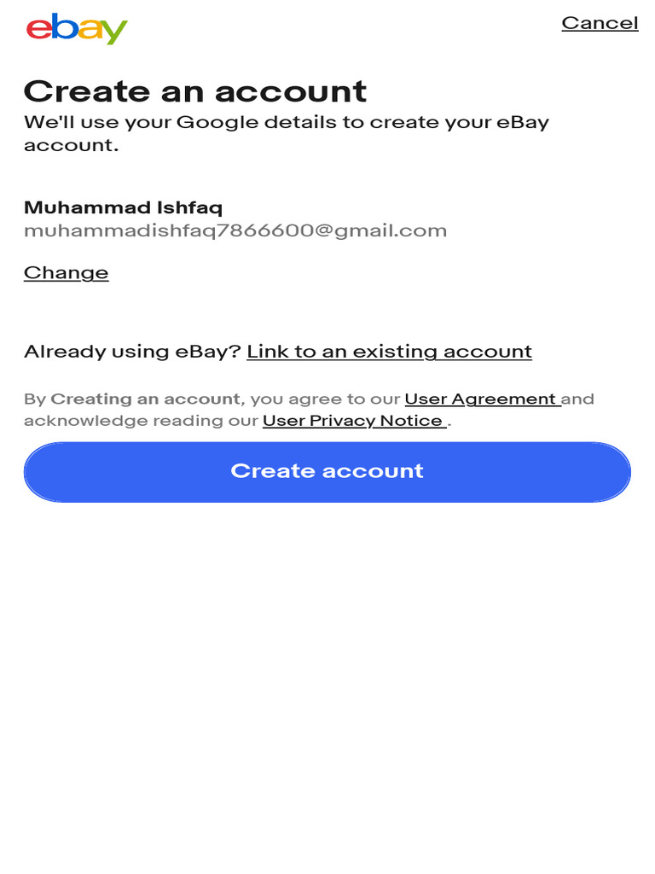The width and height of the screenshot is (655, 874).
Task: Click the 'acknowledge reading our' text
Action: 141,420
